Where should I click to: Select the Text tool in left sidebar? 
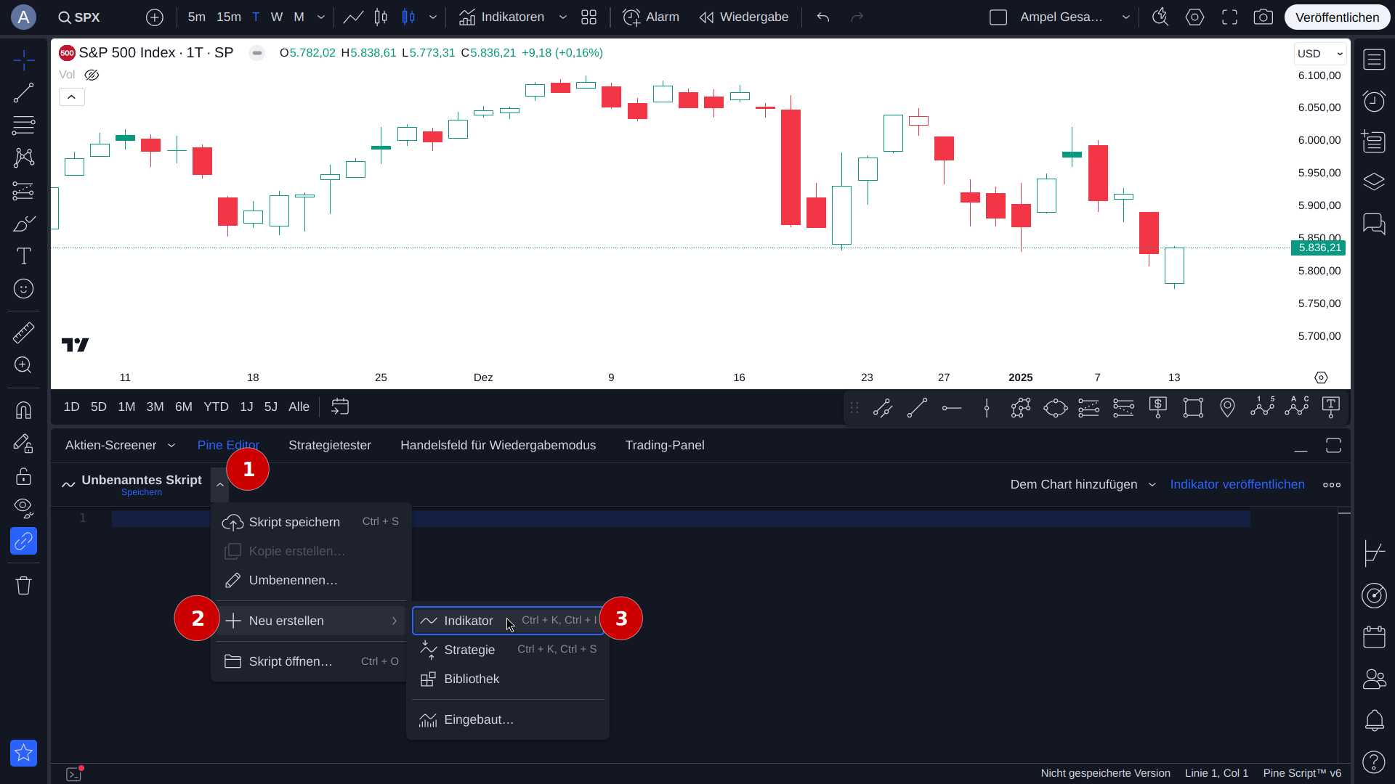(23, 256)
